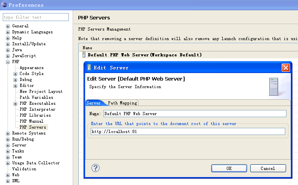Expand the Team node
298x185 pixels.
[x=8, y=157]
